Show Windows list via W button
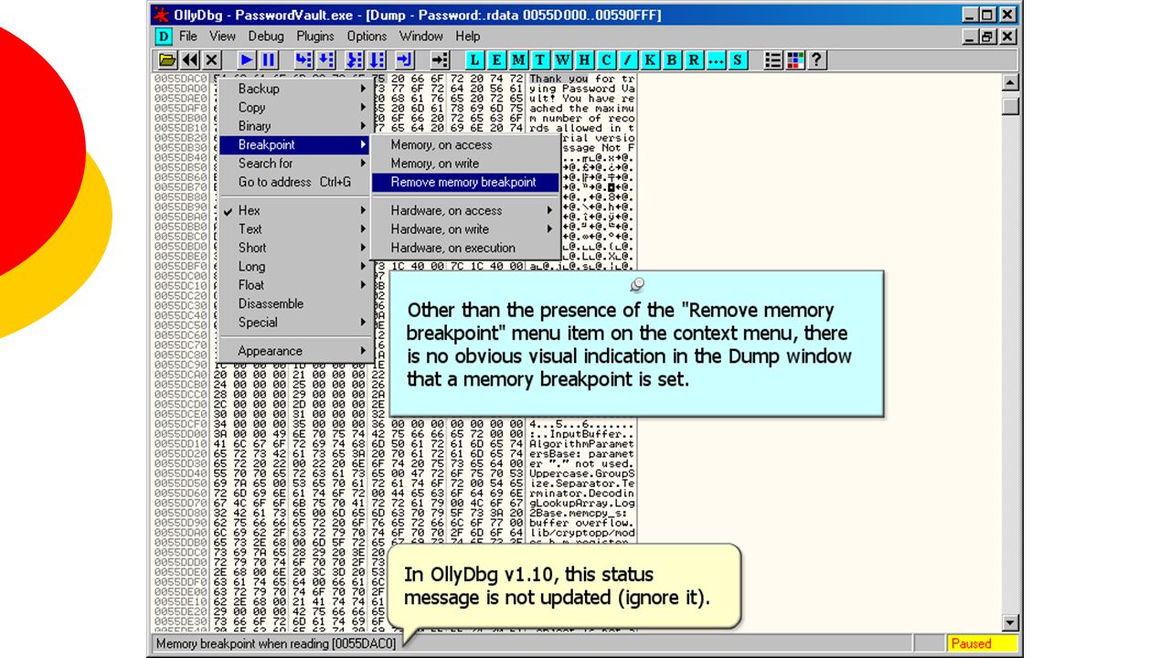This screenshot has width=1170, height=658. pyautogui.click(x=562, y=60)
